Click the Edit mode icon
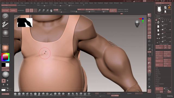 27,10
